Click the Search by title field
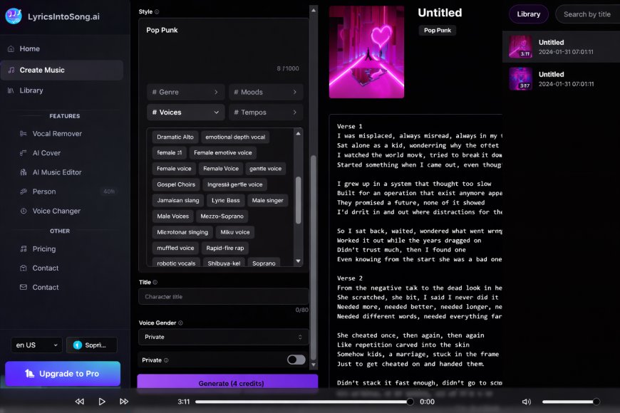This screenshot has width=620, height=413. click(587, 14)
